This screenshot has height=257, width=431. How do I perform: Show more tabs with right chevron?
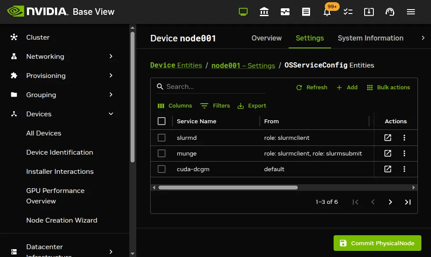click(423, 38)
